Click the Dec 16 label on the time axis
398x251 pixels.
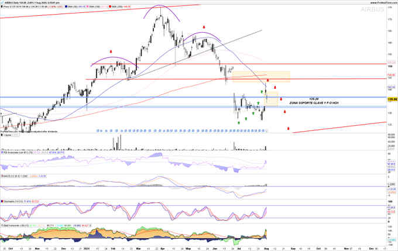point(373,249)
